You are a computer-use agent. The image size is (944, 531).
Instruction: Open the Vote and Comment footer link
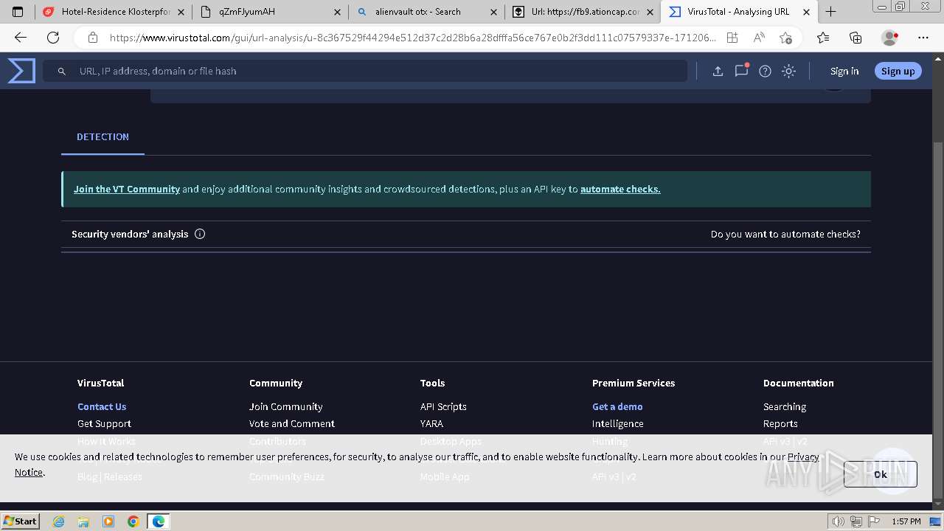(x=291, y=423)
